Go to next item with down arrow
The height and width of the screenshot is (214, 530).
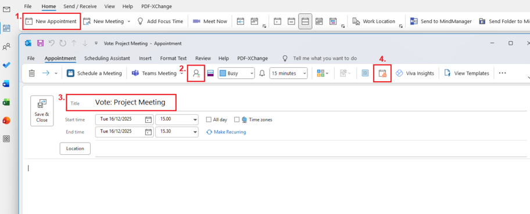(85, 43)
